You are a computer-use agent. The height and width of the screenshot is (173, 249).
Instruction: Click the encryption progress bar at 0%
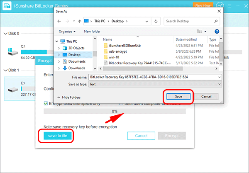click(x=115, y=112)
